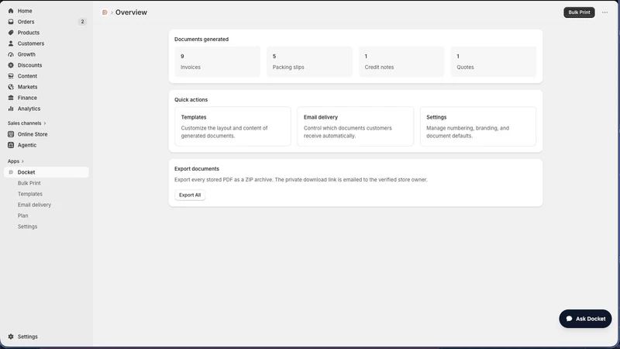This screenshot has width=620, height=349.
Task: Go to Products page
Action: click(46, 33)
